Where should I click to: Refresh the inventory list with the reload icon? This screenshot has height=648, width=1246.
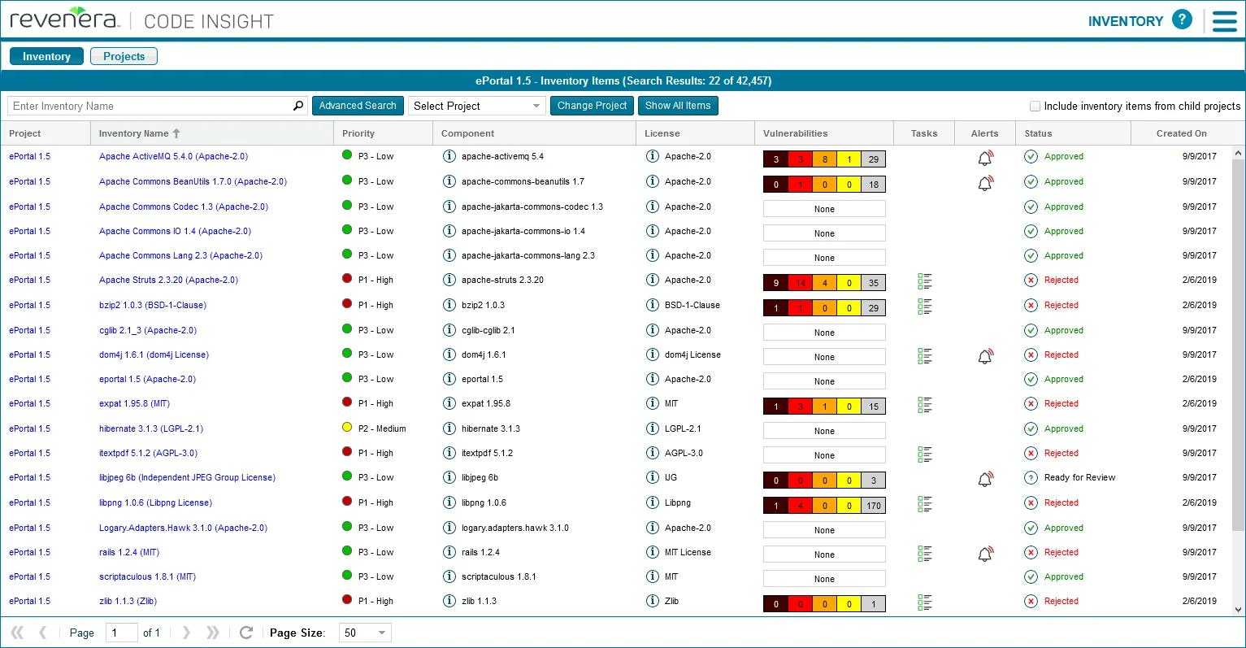click(x=246, y=632)
